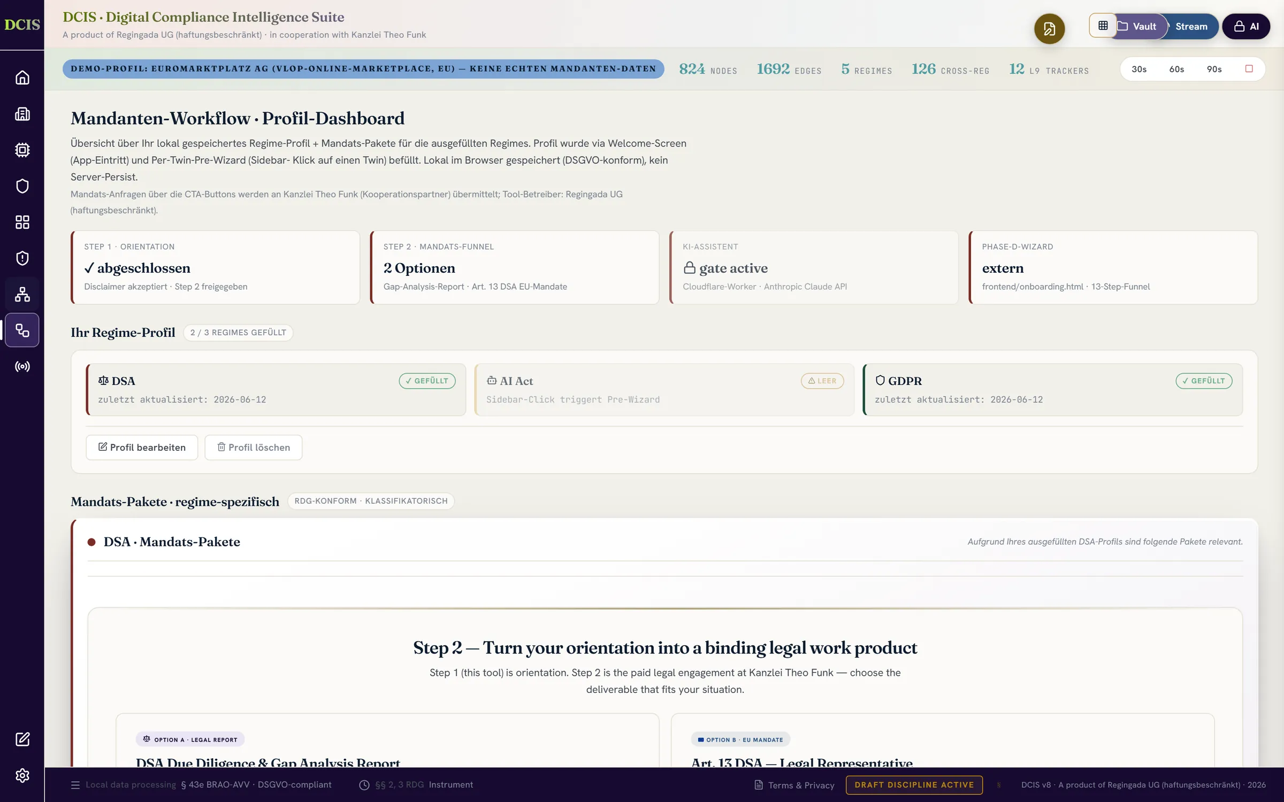Click the gold document-edit round button

point(1049,28)
